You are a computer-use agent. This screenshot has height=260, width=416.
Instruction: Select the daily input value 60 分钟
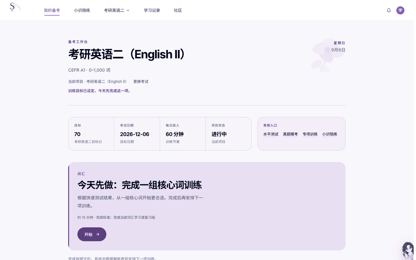(x=175, y=134)
